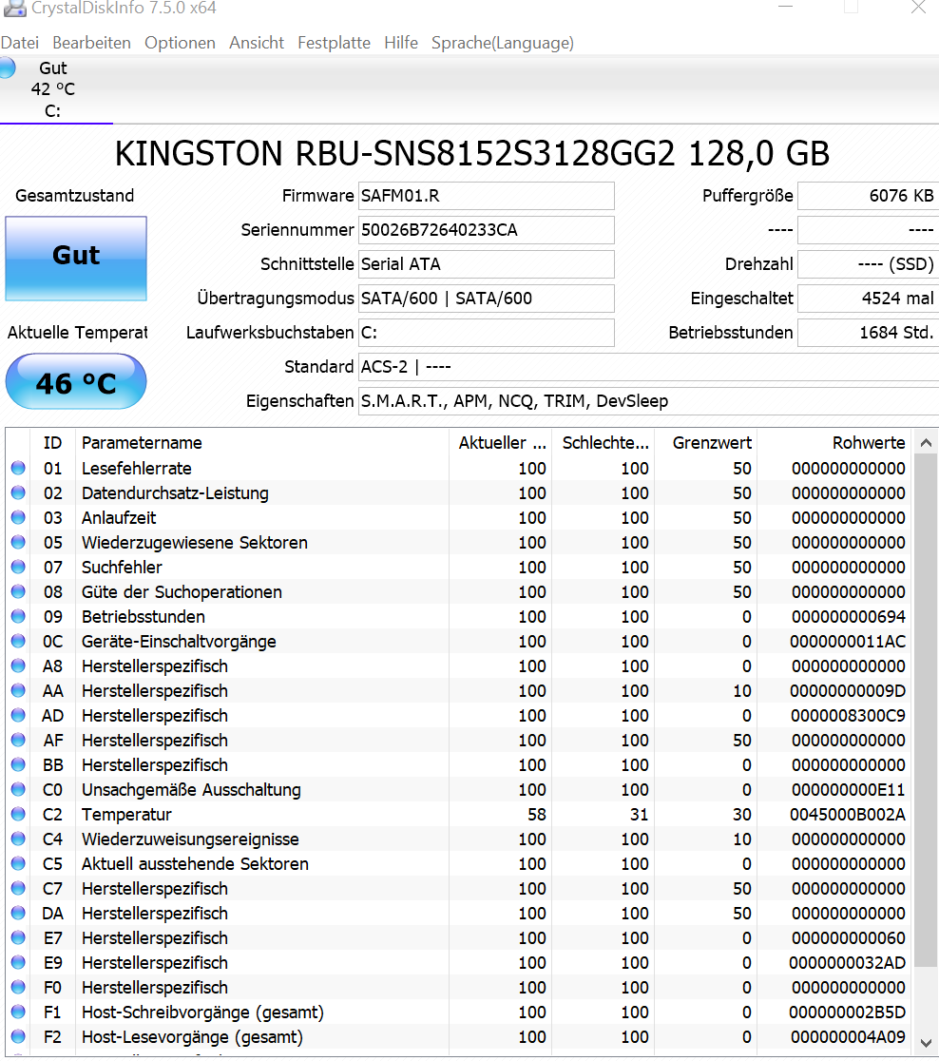The height and width of the screenshot is (1061, 939).
Task: Click the Drehzahl value (SSD)
Action: coord(868,264)
